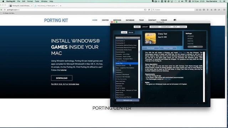Screen dimensions: 228x128
Task: Select Commandos Behind Enemy Lines
Action: 127,45
